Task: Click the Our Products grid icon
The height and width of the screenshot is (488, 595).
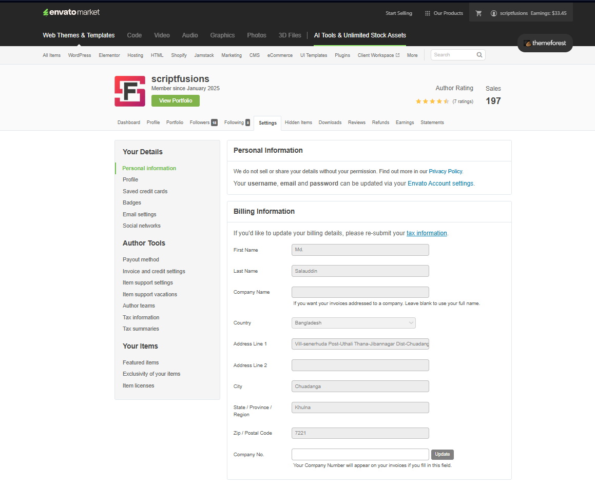Action: (x=427, y=13)
